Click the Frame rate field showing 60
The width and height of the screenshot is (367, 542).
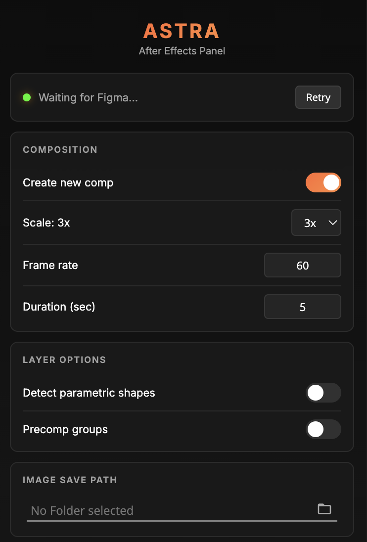pyautogui.click(x=302, y=266)
